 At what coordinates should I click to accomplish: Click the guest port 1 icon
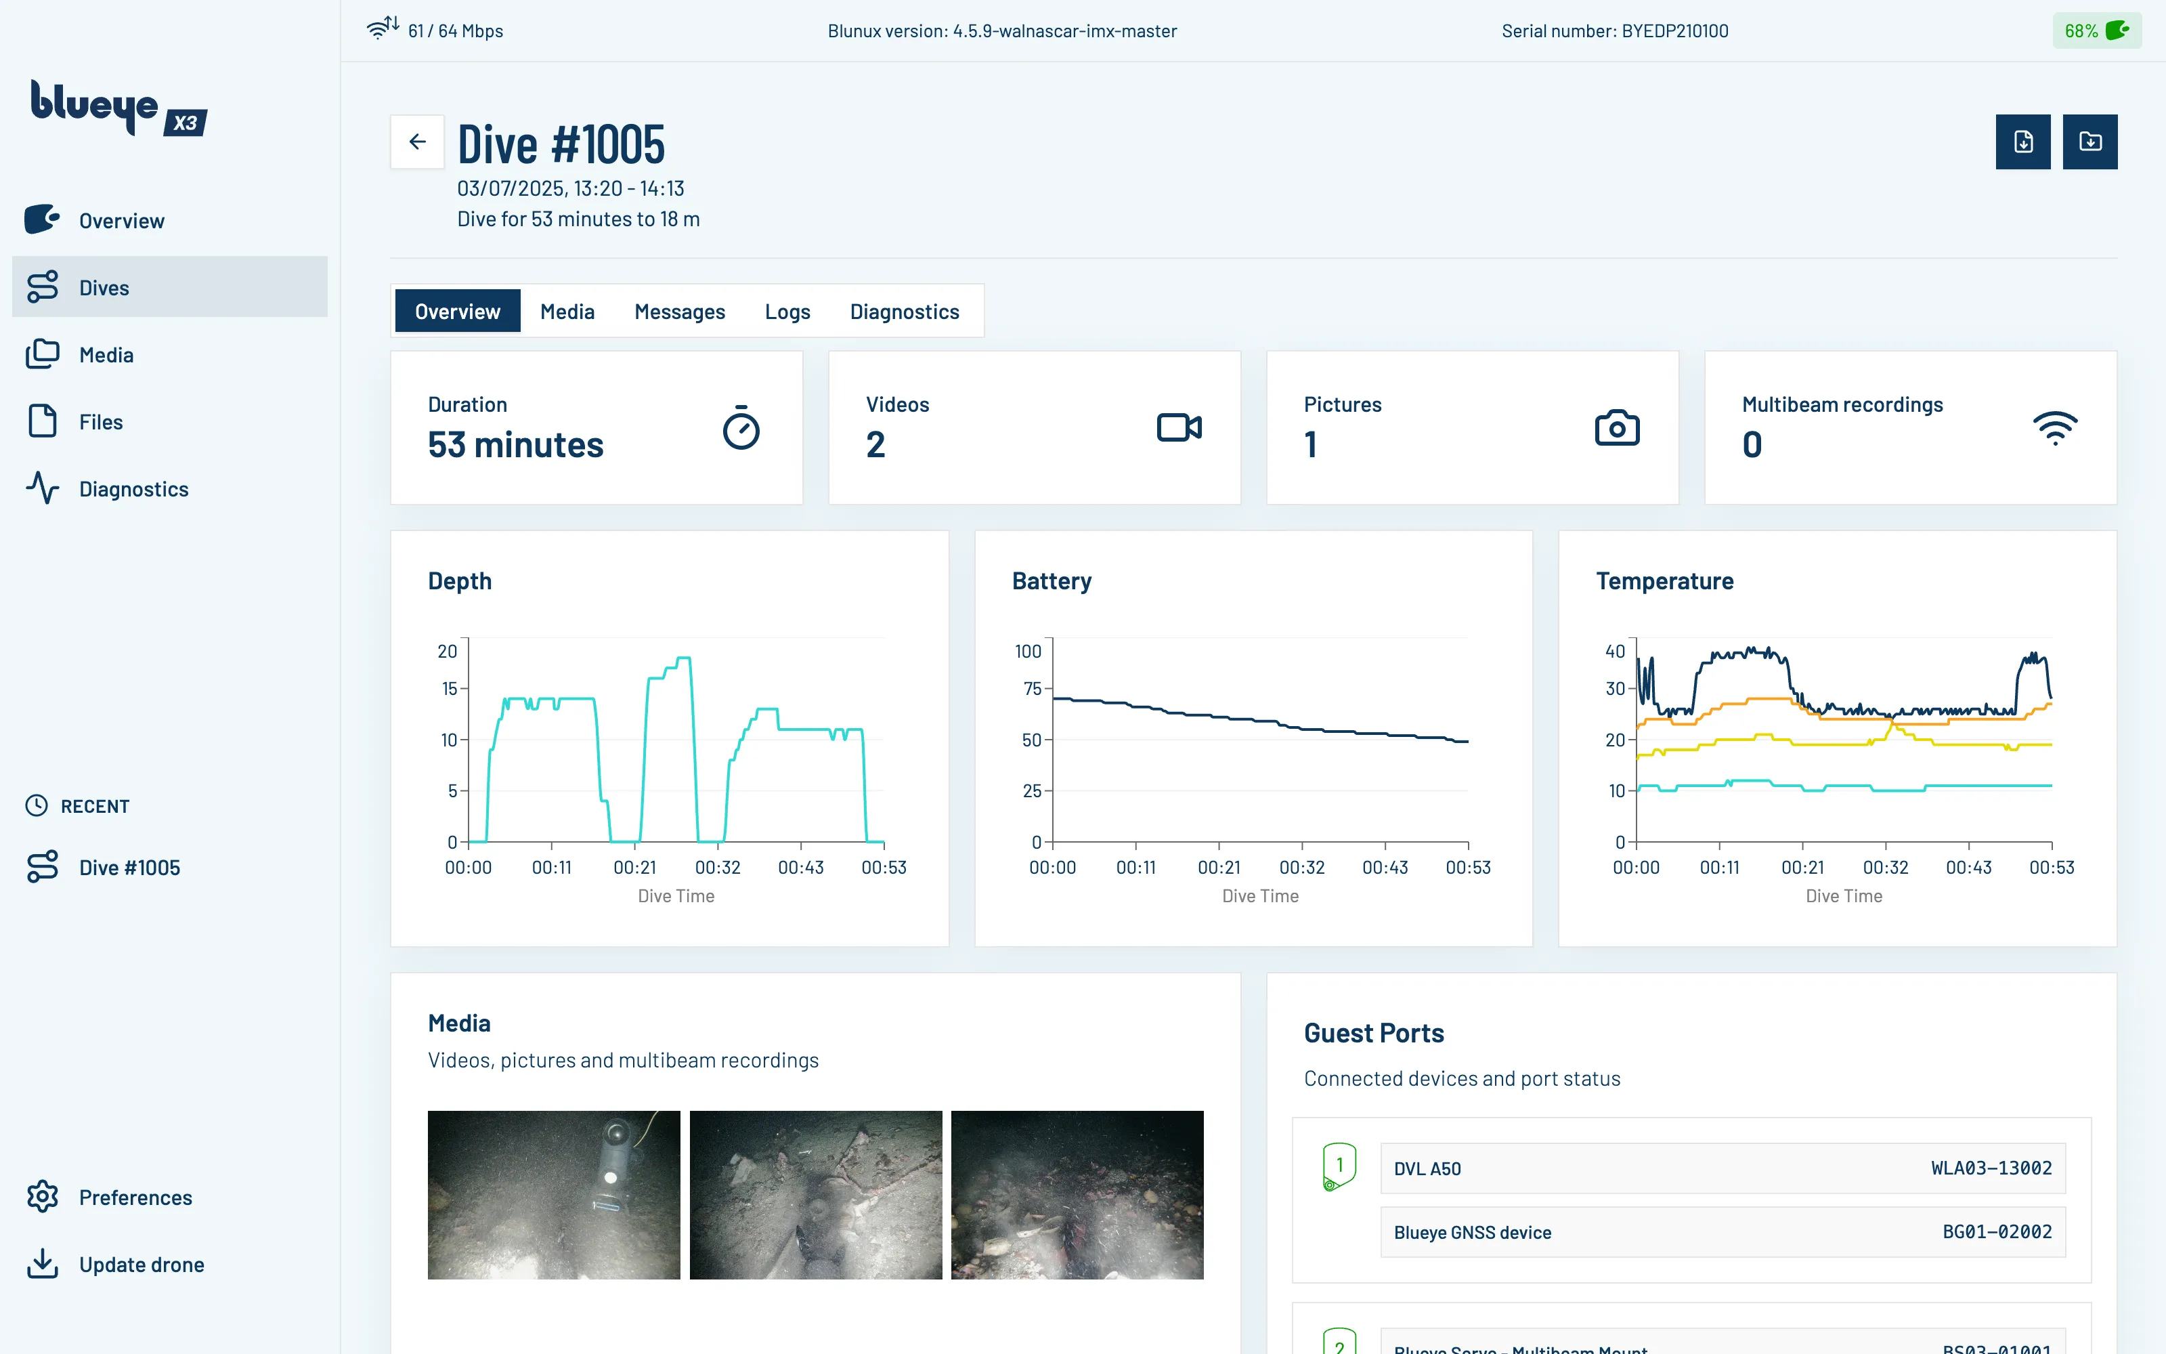1339,1166
